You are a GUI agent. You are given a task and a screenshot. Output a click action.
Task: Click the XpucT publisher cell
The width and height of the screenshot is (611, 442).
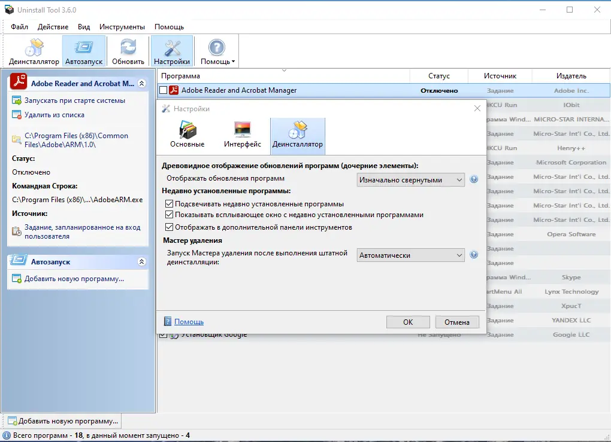pos(571,306)
